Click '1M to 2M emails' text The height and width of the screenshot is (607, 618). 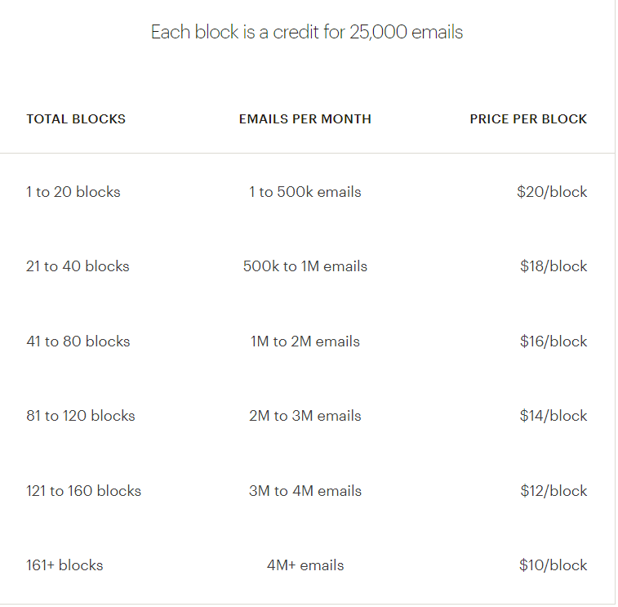point(305,341)
